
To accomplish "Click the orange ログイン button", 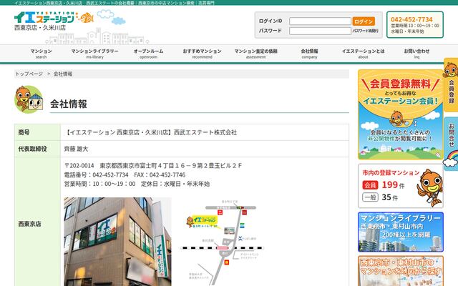I will point(364,21).
